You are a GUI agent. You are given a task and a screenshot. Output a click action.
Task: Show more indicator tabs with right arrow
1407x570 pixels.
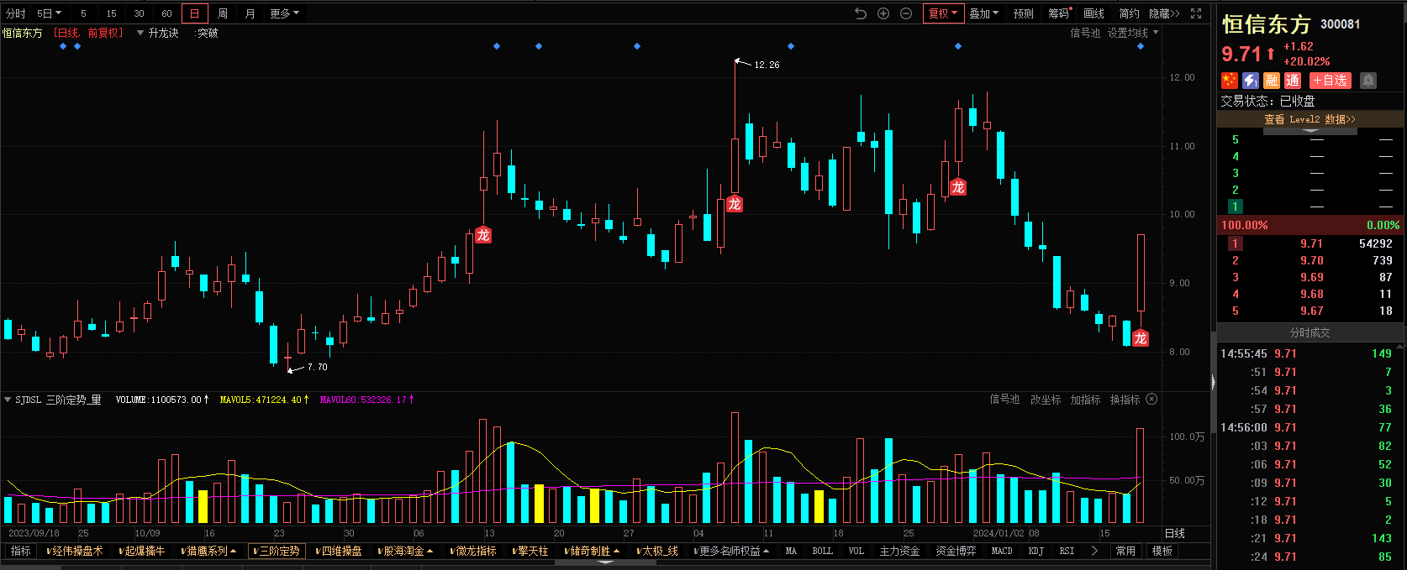(1094, 551)
